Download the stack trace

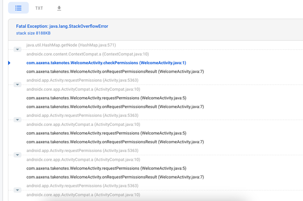[59, 8]
